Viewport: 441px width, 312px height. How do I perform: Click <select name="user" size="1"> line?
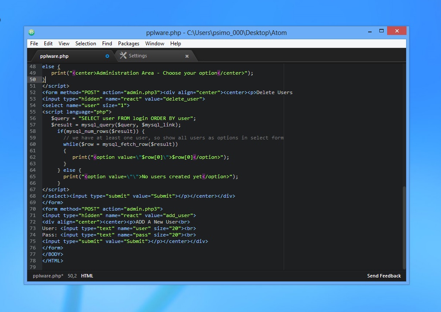[86, 105]
